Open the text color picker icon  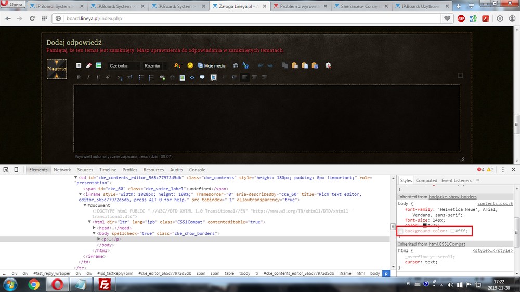click(177, 65)
